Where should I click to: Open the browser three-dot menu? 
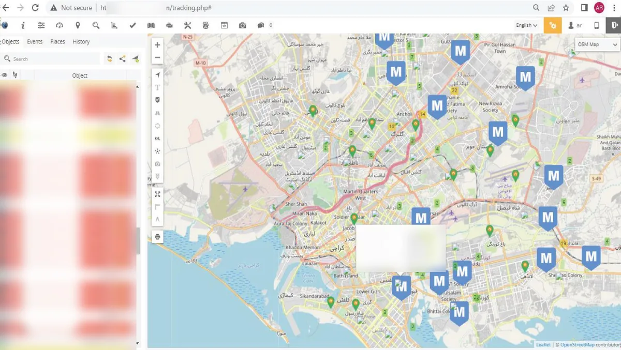point(614,8)
